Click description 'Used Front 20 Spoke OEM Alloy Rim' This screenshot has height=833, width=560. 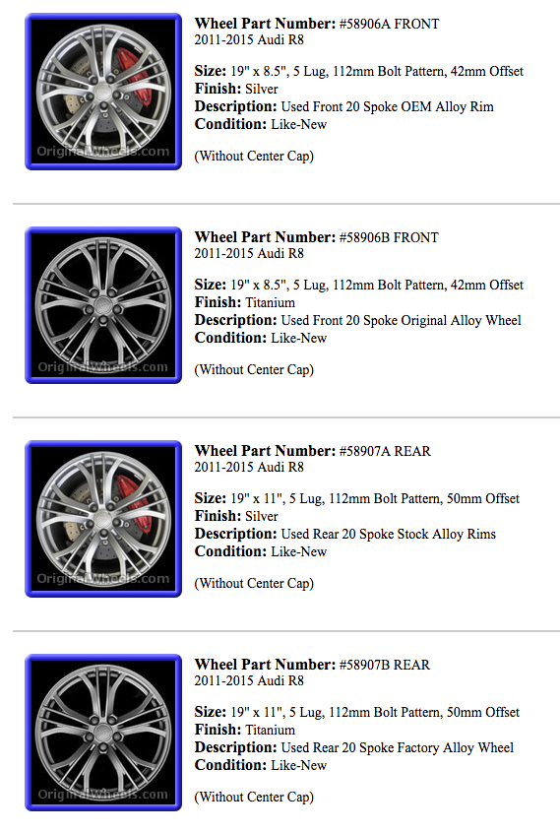(387, 106)
